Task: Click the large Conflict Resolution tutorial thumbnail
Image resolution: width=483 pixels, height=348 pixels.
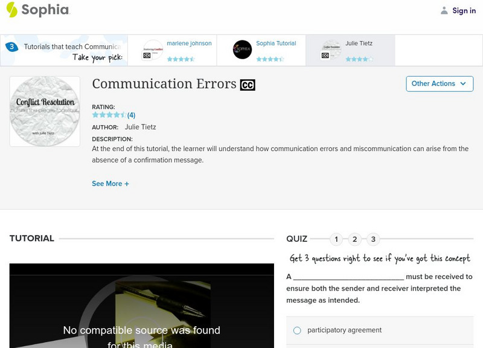Action: [44, 111]
